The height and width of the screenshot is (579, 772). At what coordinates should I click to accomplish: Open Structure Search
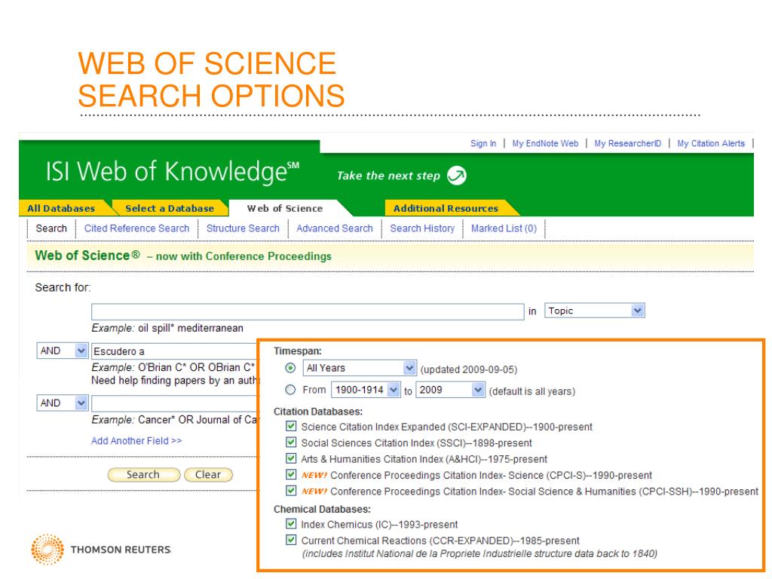coord(243,228)
